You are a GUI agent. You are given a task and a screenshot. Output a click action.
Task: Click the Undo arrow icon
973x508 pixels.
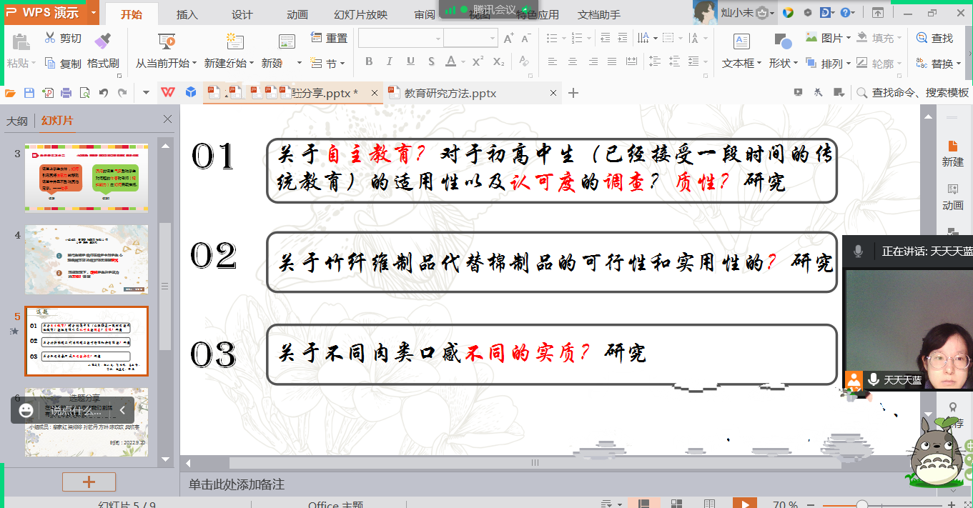click(x=104, y=93)
